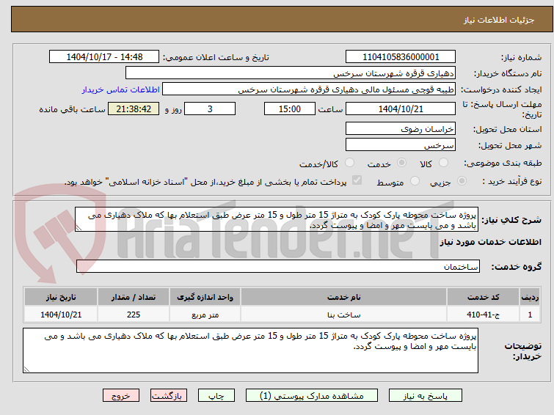Select the خدمت radio button
Image resolution: width=554 pixels, height=415 pixels.
coord(401,163)
